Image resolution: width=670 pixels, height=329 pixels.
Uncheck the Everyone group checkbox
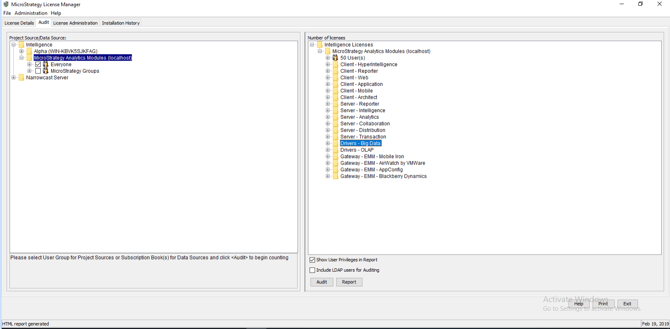(x=38, y=64)
